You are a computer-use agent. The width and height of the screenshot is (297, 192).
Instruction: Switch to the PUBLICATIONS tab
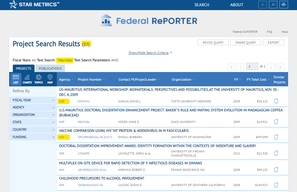pyautogui.click(x=50, y=68)
